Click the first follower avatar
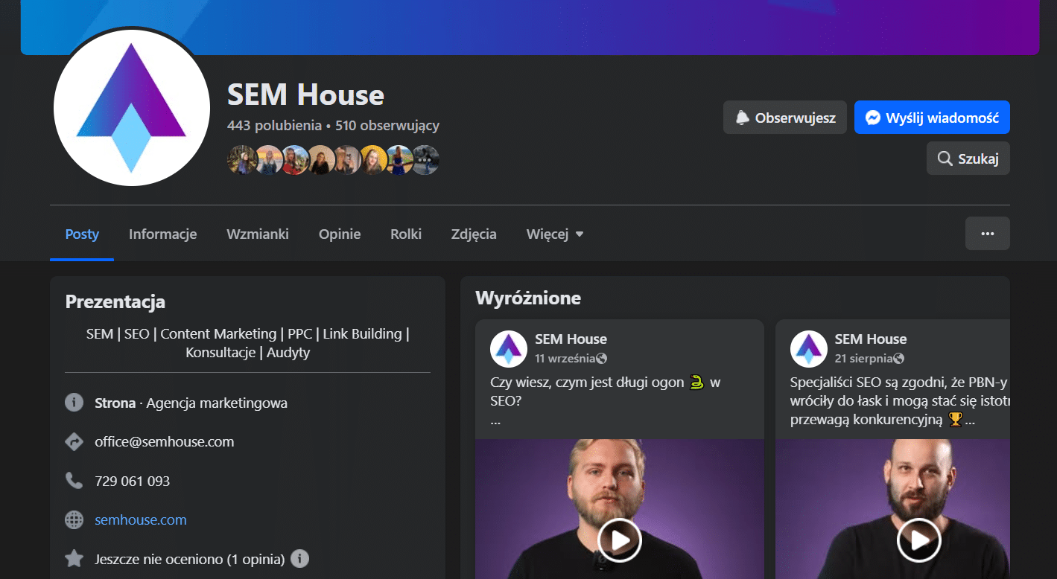1057x579 pixels. [241, 159]
